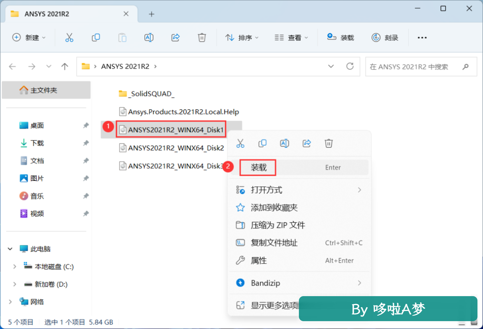
Task: Click the Copy icon in the toolbar
Action: click(x=96, y=38)
